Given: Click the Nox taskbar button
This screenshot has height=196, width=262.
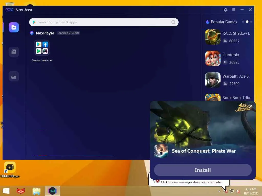Looking at the screenshot, I should click(52, 191).
